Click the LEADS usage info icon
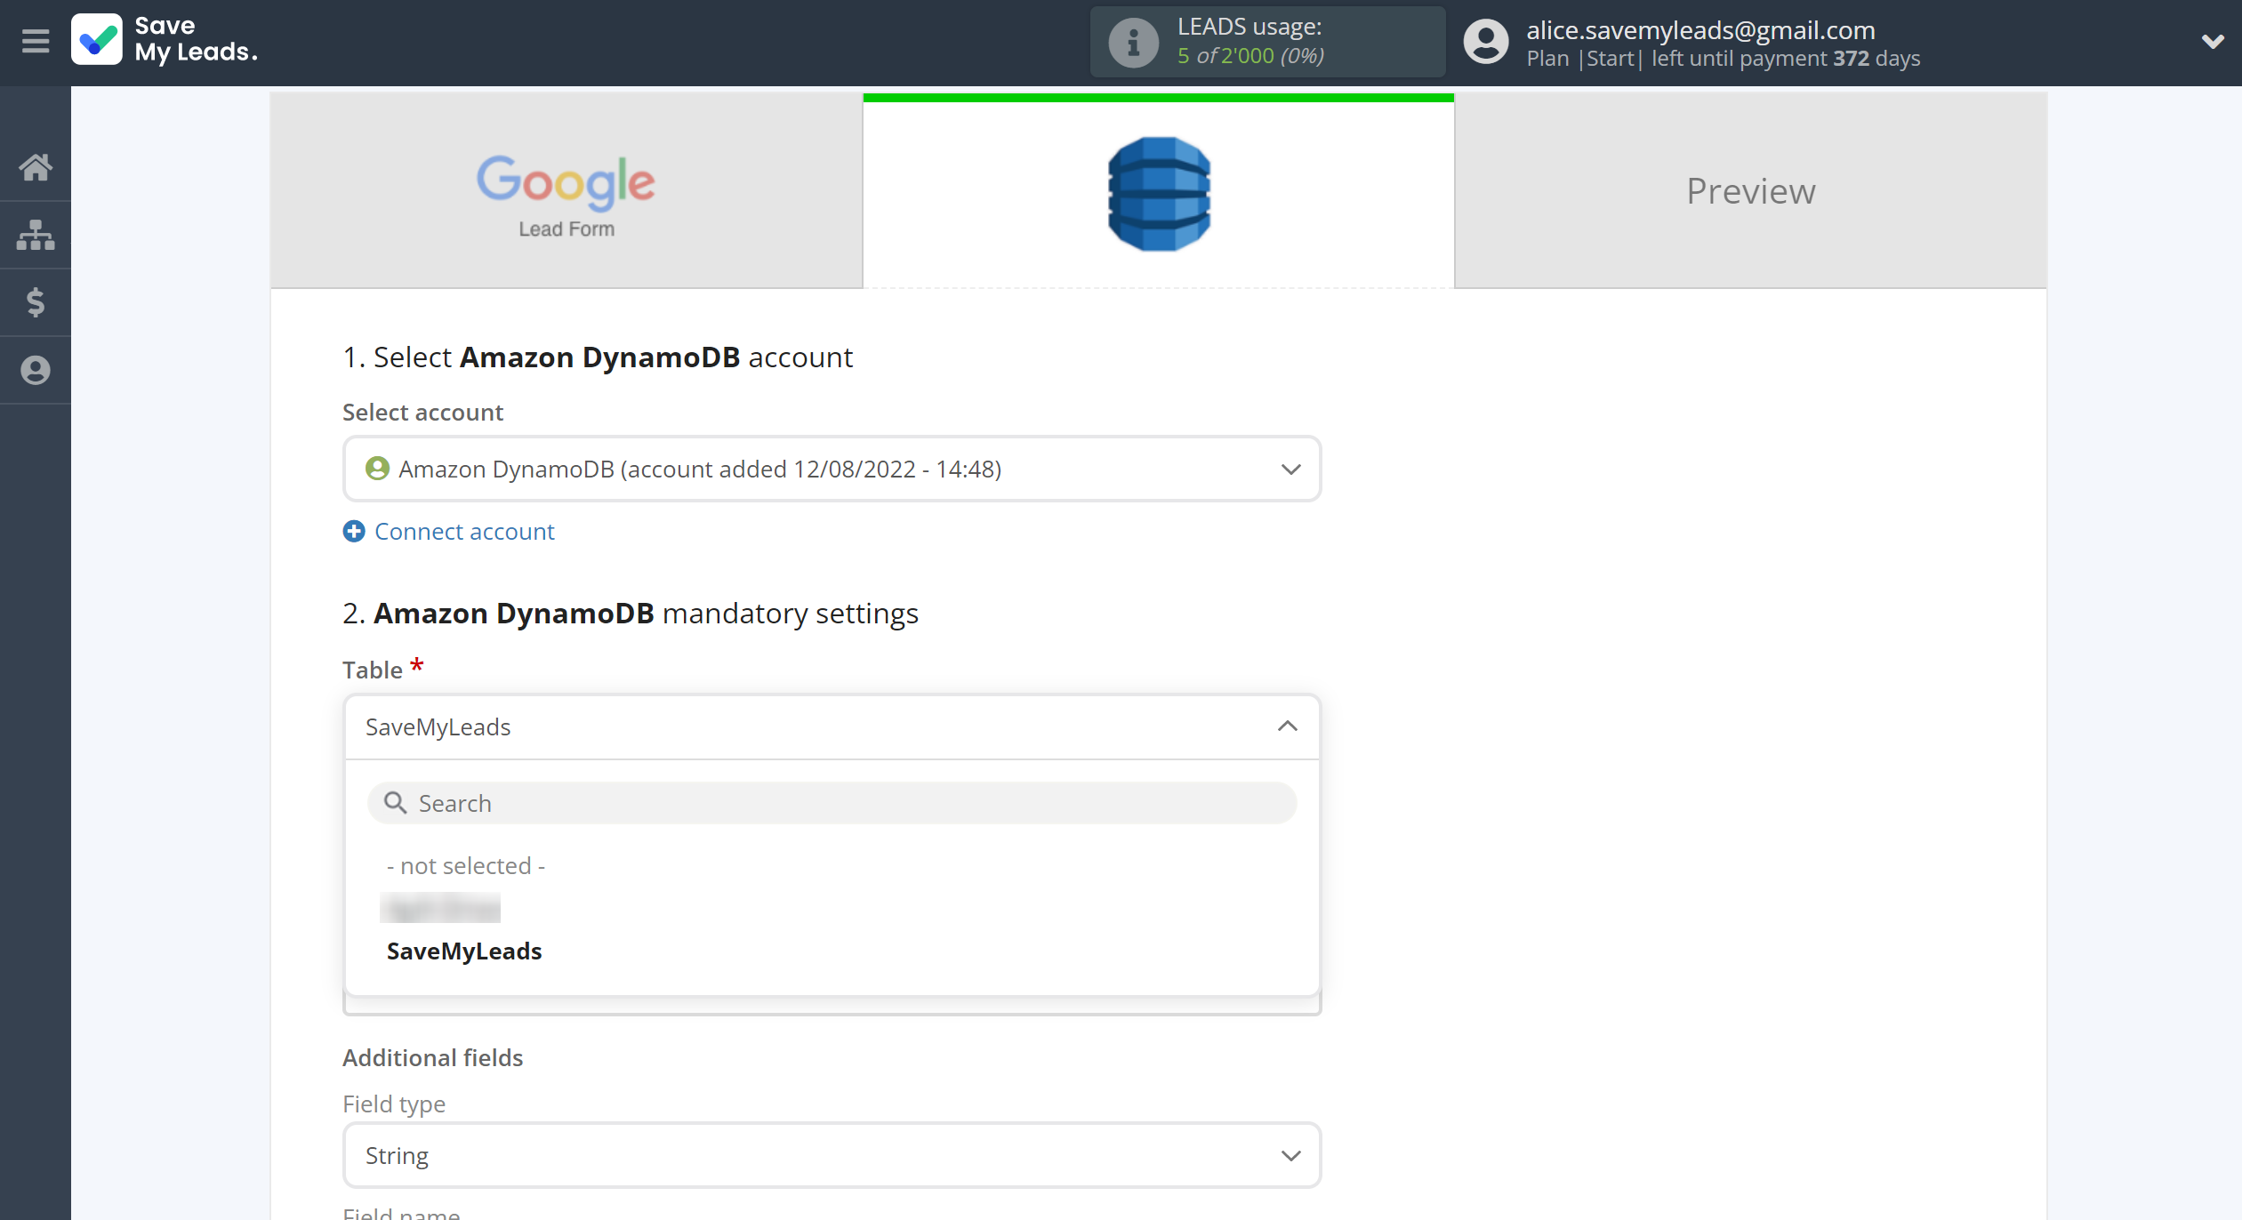This screenshot has width=2242, height=1220. pos(1133,42)
